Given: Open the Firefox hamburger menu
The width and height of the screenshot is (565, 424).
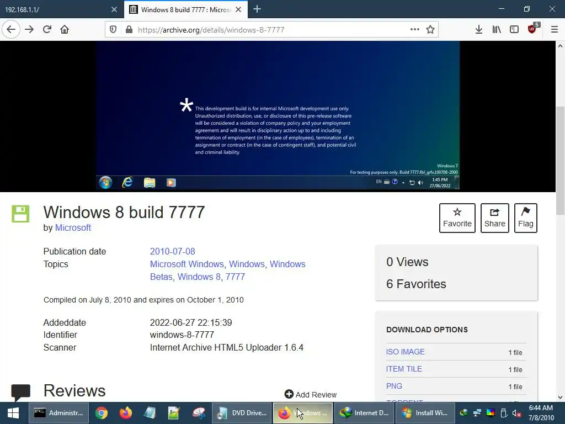Looking at the screenshot, I should [555, 30].
